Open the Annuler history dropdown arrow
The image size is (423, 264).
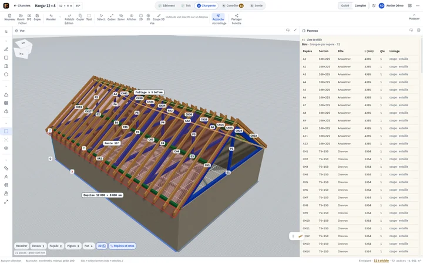(60, 17)
